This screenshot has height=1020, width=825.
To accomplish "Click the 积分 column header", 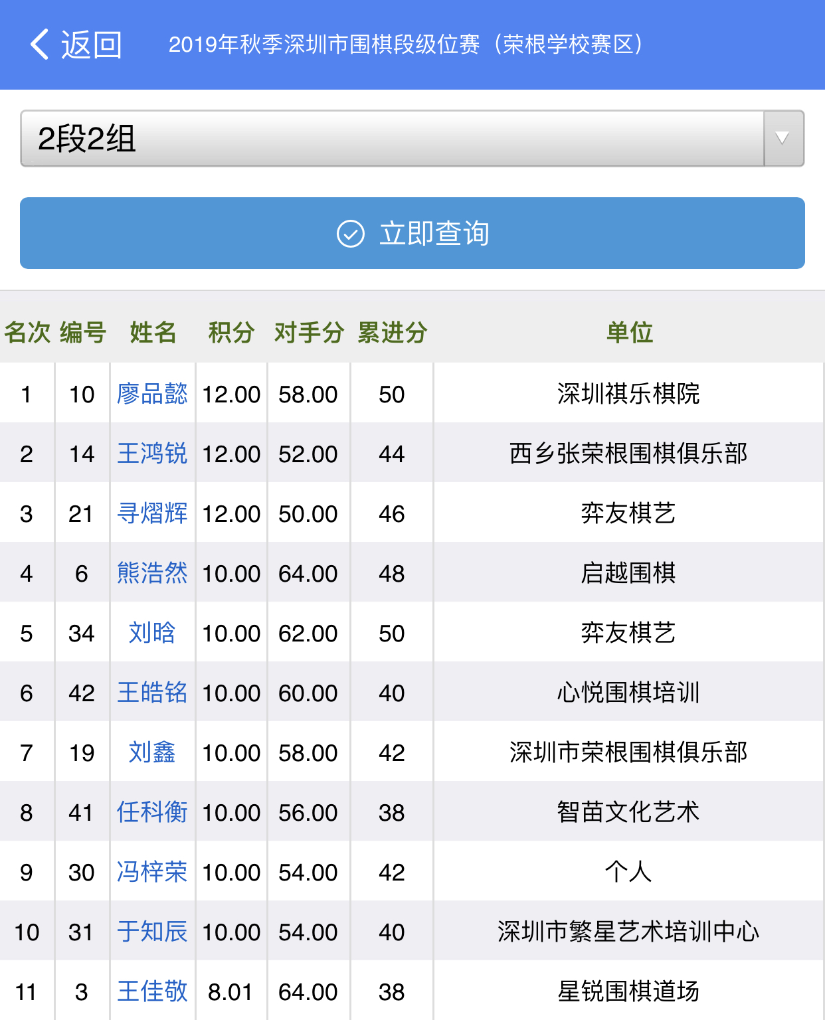I will coord(231,332).
